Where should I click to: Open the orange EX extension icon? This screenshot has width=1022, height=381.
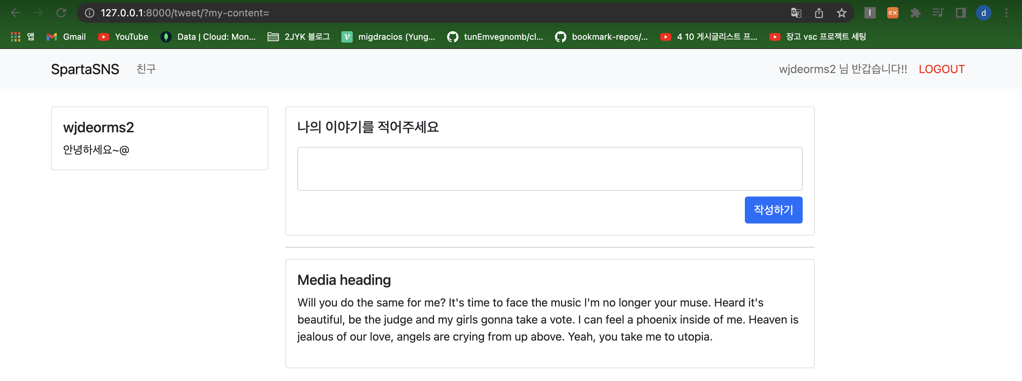point(893,13)
